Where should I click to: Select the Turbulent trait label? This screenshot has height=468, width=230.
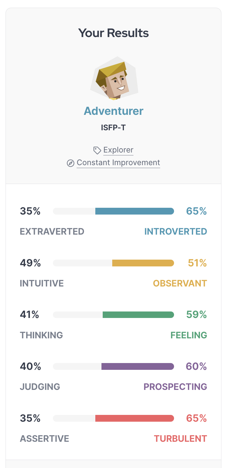(180, 439)
